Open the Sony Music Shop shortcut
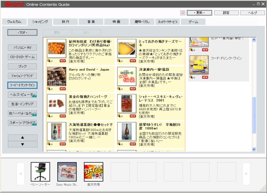The image size is (267, 193). (67, 172)
